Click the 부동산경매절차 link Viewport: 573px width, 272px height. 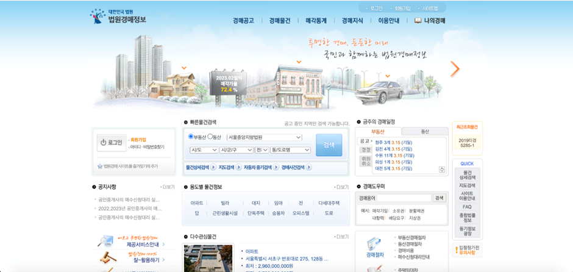click(411, 238)
